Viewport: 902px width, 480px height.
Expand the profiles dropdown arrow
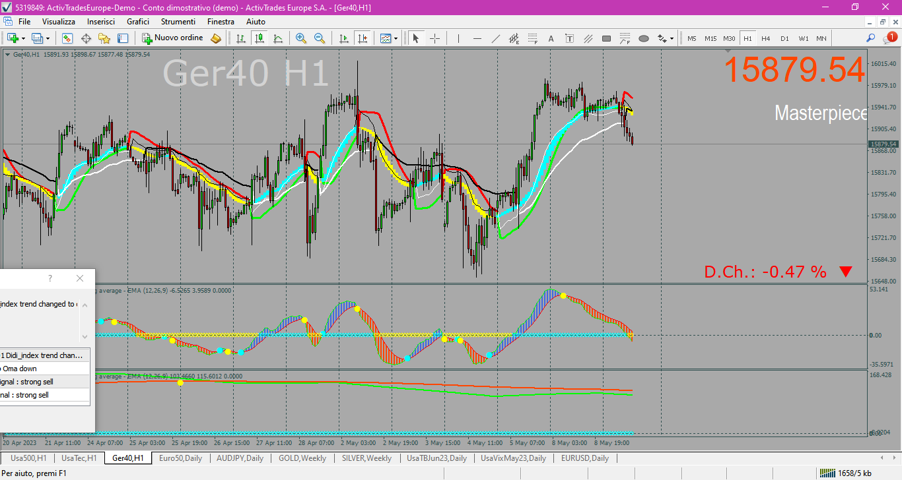click(x=48, y=38)
